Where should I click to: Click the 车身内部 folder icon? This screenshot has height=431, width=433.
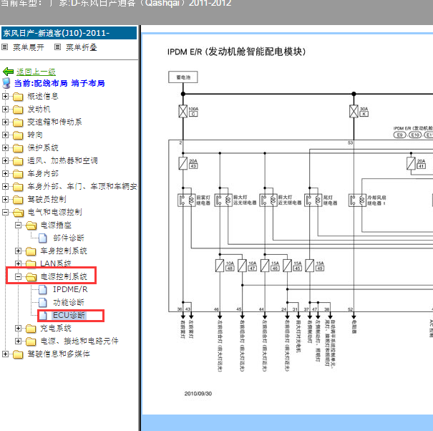coord(18,174)
